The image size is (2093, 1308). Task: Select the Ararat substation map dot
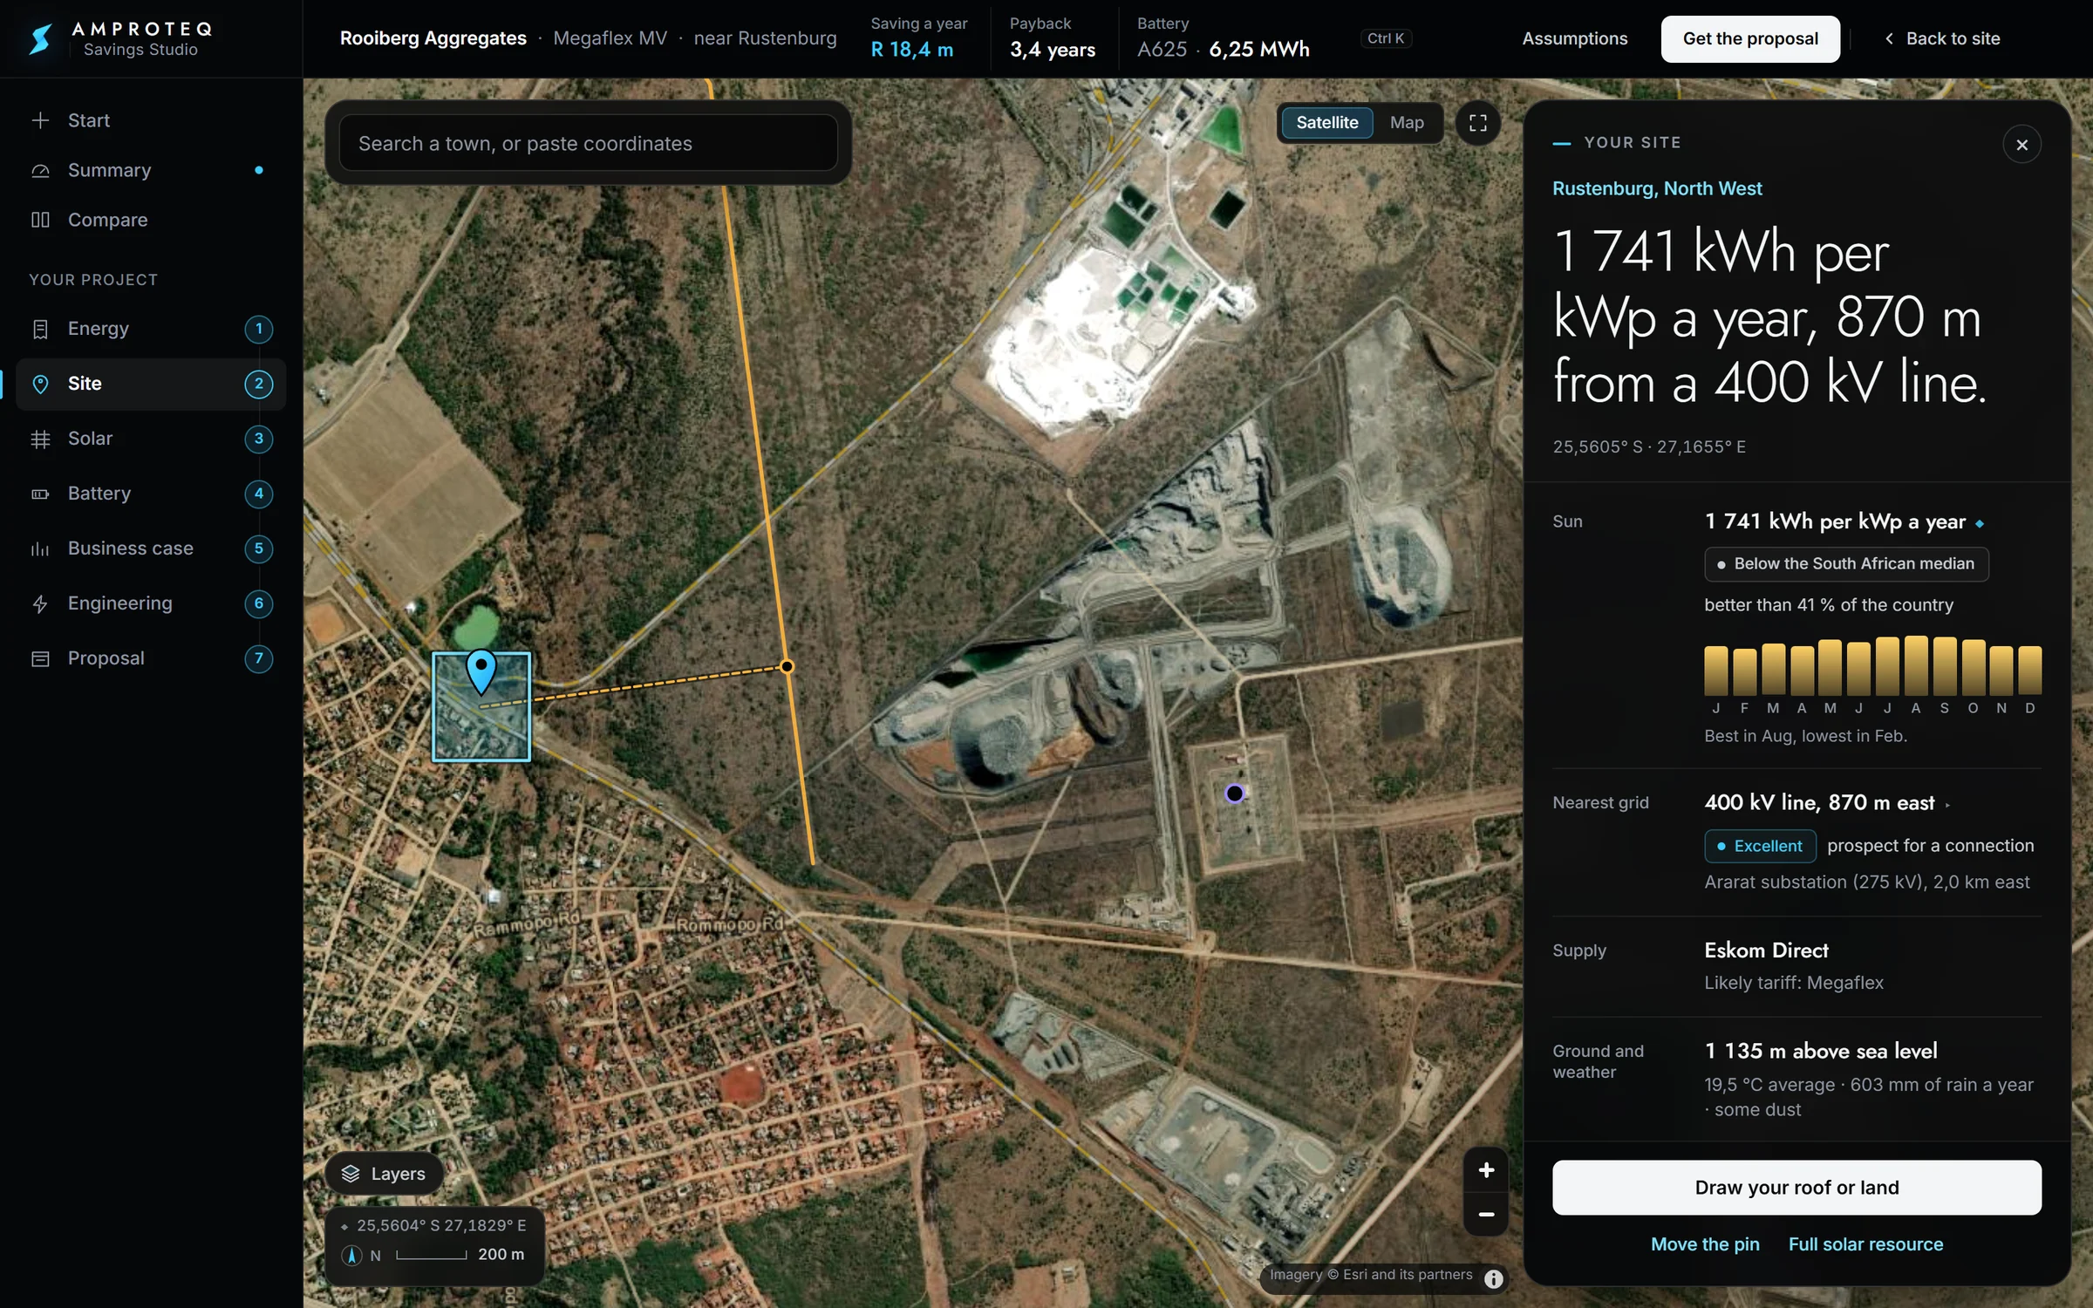click(1234, 794)
